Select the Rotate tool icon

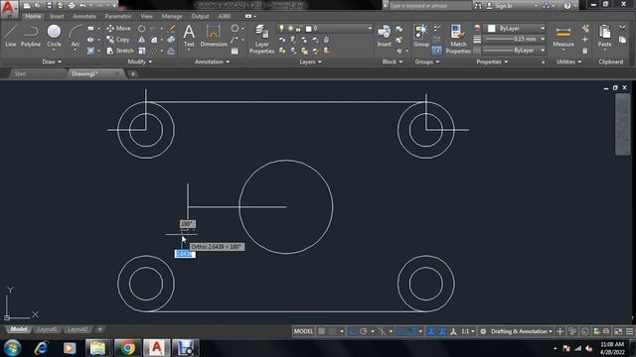coord(141,29)
